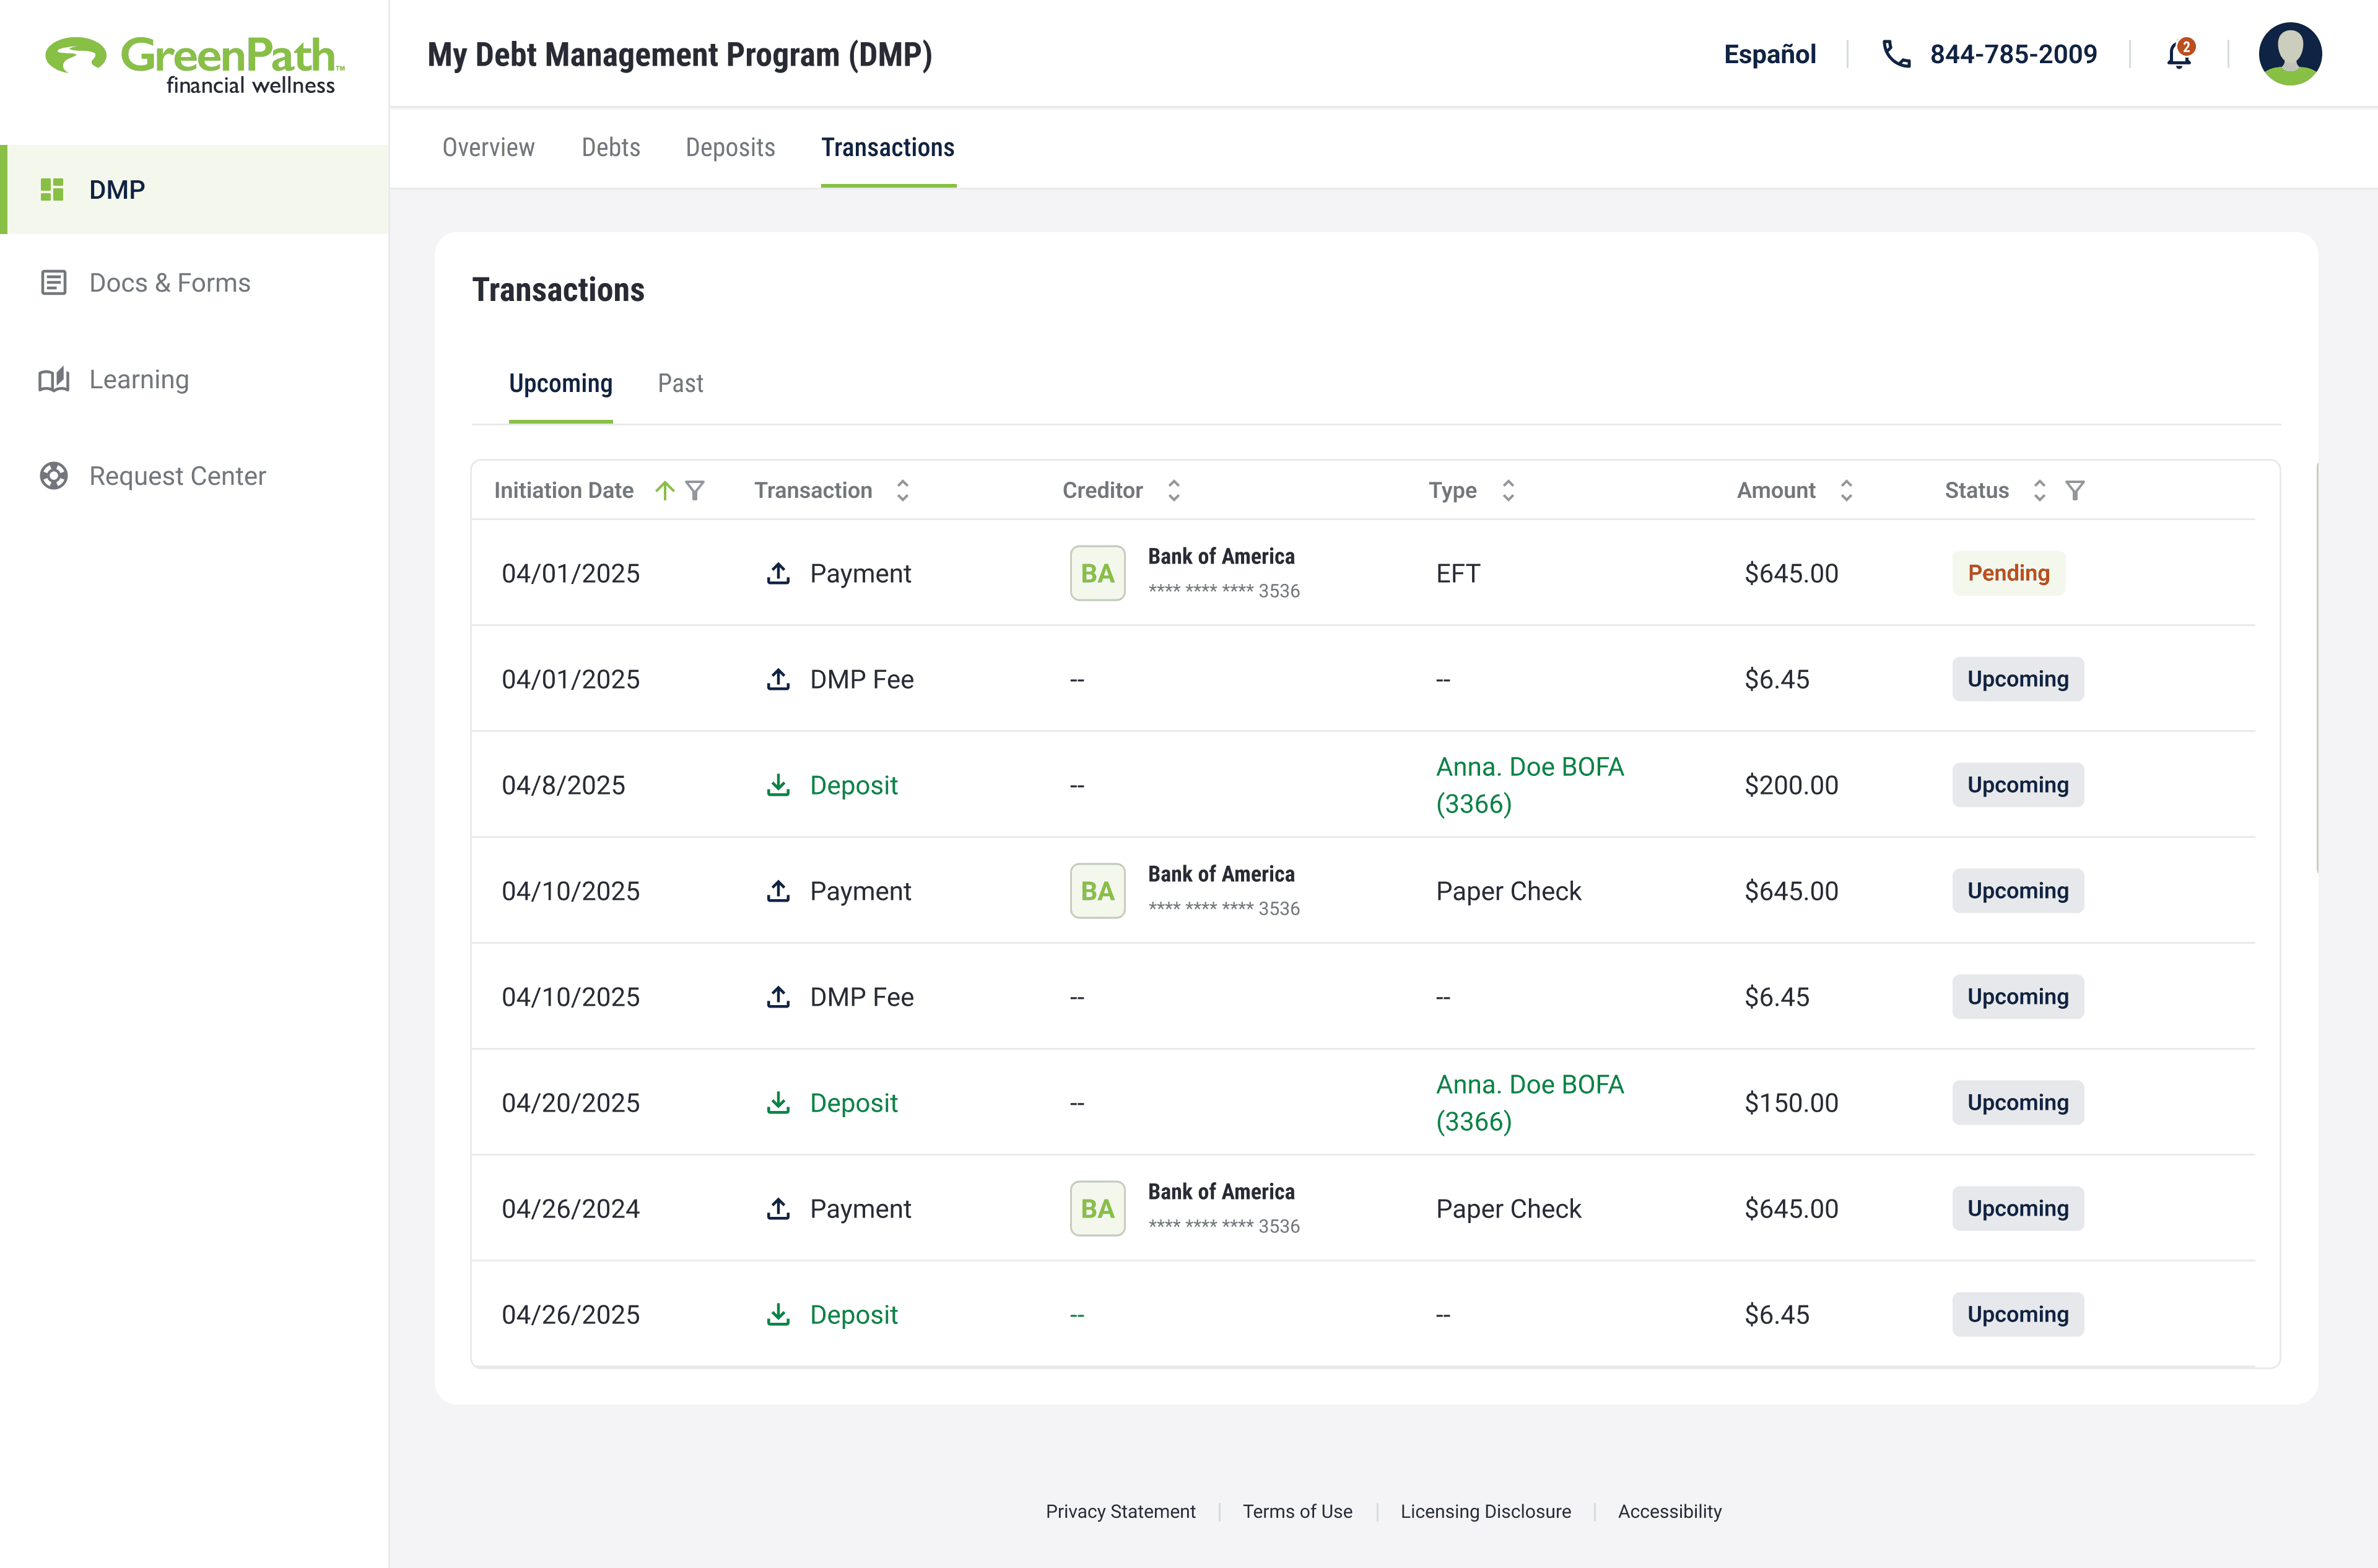Toggle sort arrows on the Status column
Screen dimensions: 2378x1568
[x=2039, y=490]
